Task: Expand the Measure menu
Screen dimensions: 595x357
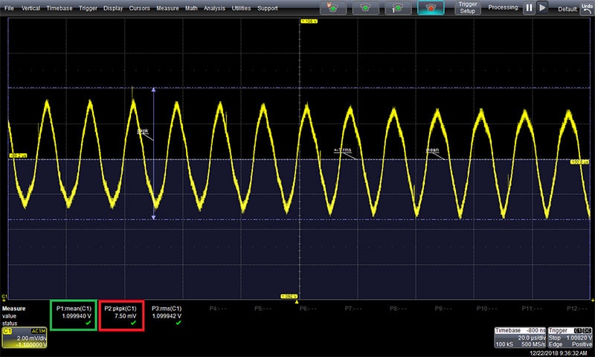Action: tap(167, 7)
